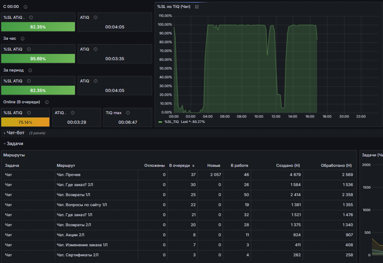Screen dimensions: 383x263
Task: Sort table by "Маршрут" column header
Action: [66, 166]
